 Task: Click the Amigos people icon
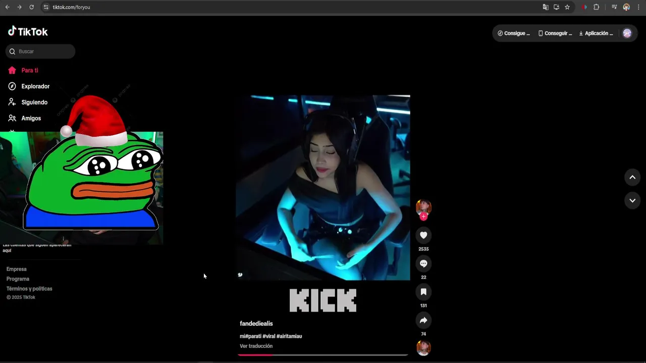[12, 118]
